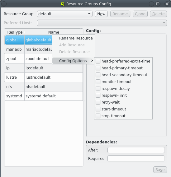171x177 pixels.
Task: Select Add Resource menu entry
Action: 73,45
